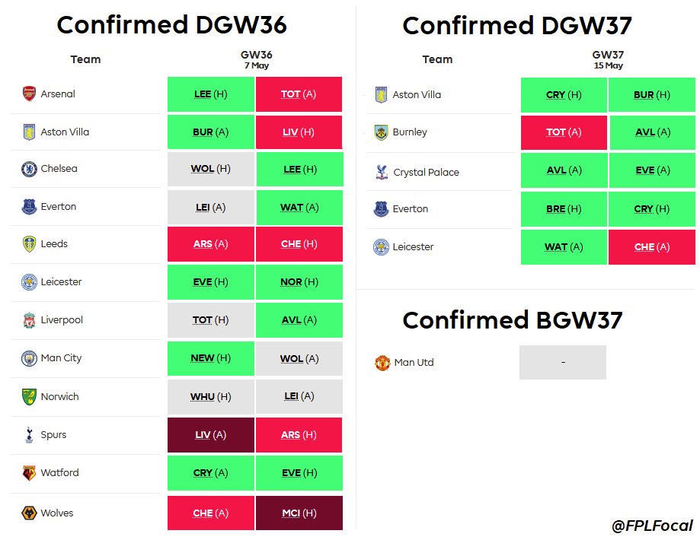Viewport: 700px width, 540px height.
Task: Click Leicester CHE (A) red cell in DGW37
Action: click(x=652, y=247)
